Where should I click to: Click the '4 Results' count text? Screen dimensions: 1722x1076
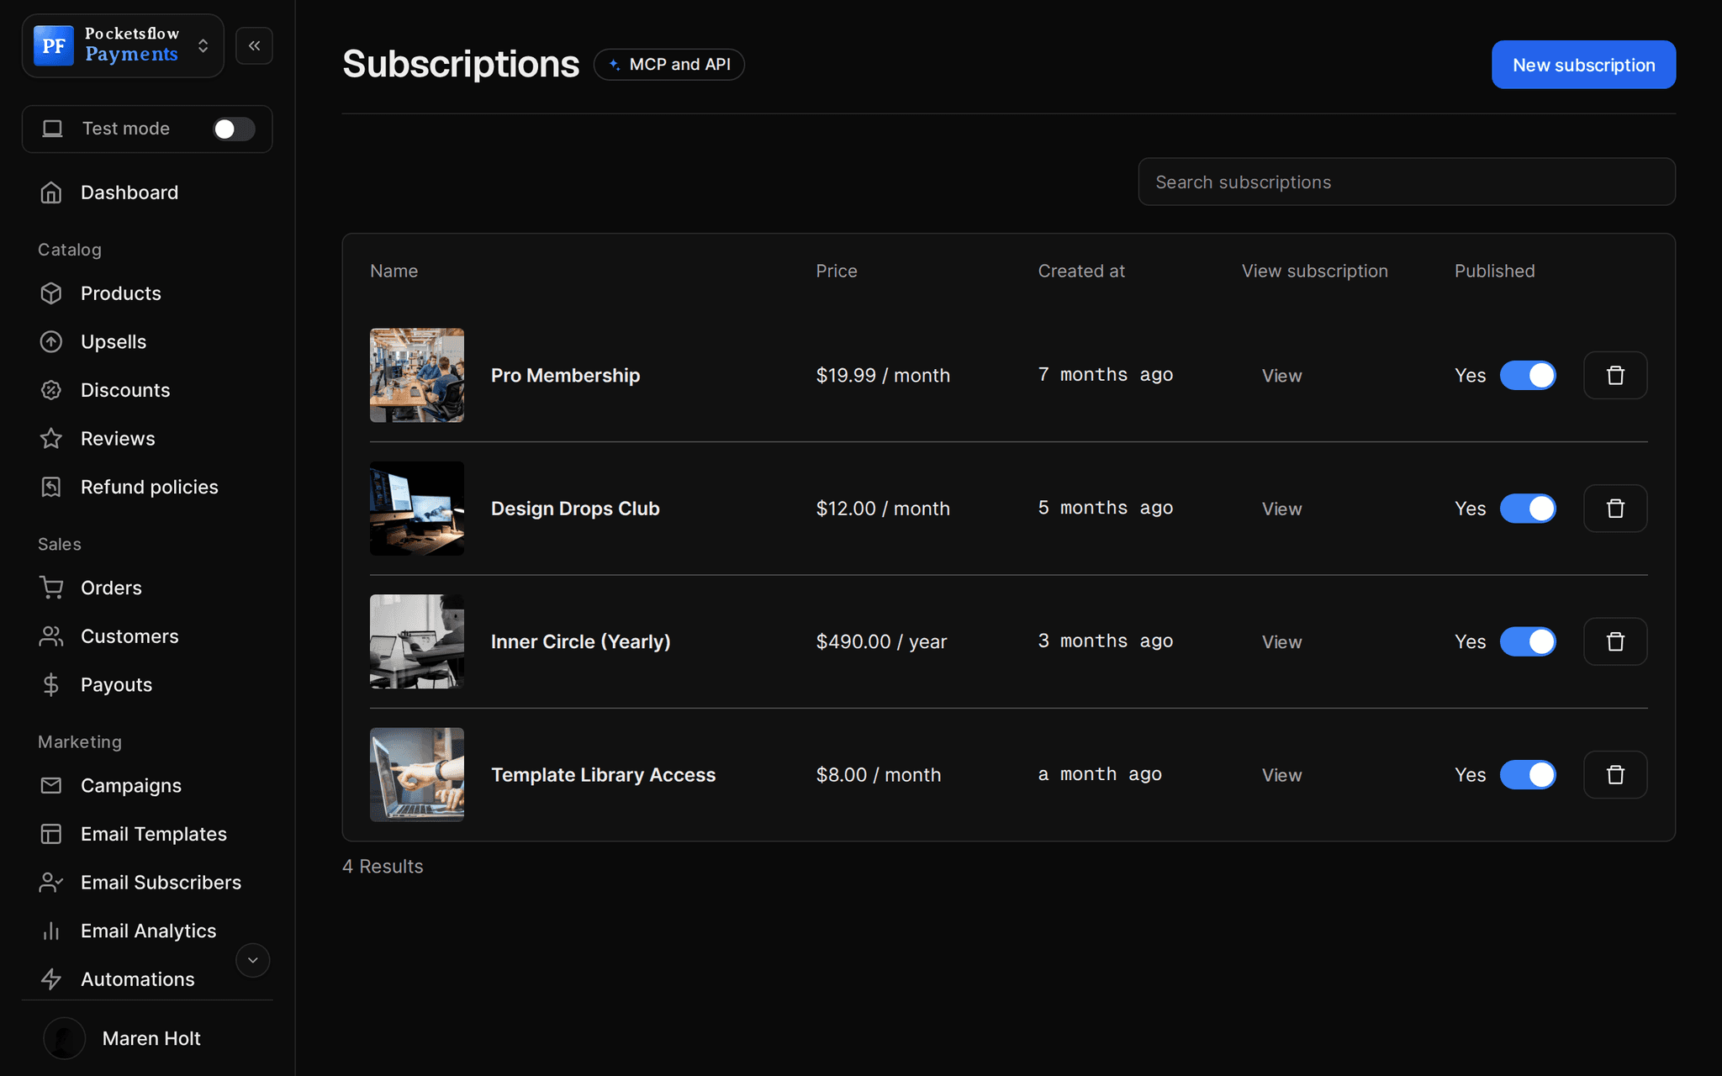pyautogui.click(x=383, y=867)
